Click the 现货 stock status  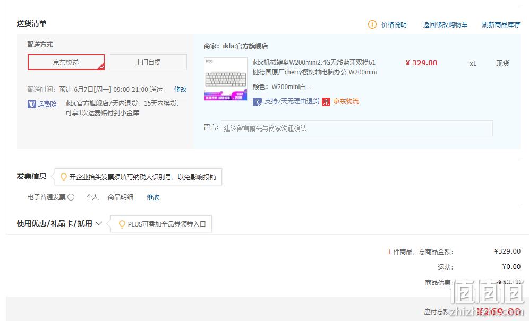(502, 63)
